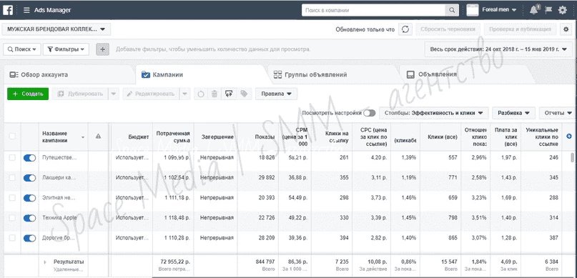This screenshot has width=577, height=278.
Task: Focus the Поиск в компании search field
Action: pos(373,10)
